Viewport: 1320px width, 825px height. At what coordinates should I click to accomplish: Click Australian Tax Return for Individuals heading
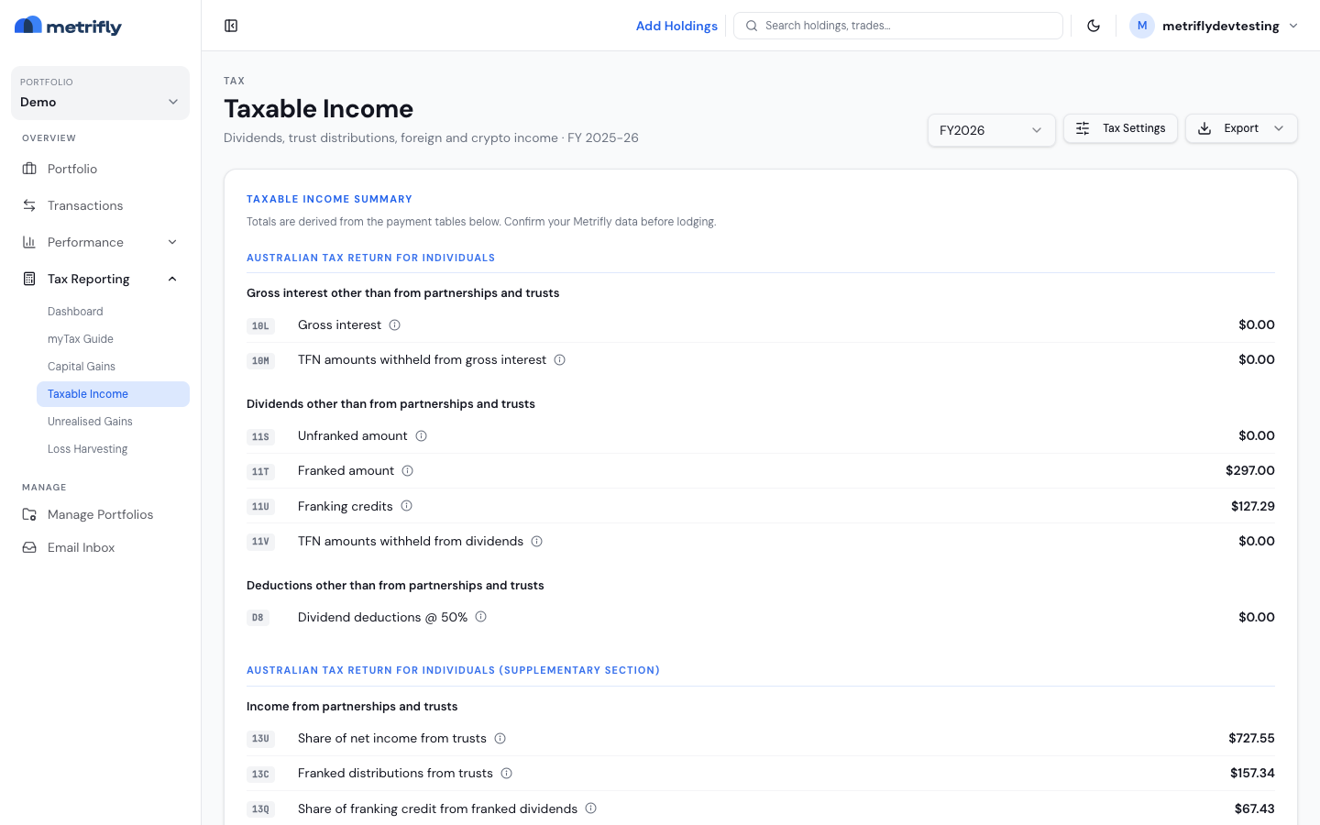click(x=370, y=258)
